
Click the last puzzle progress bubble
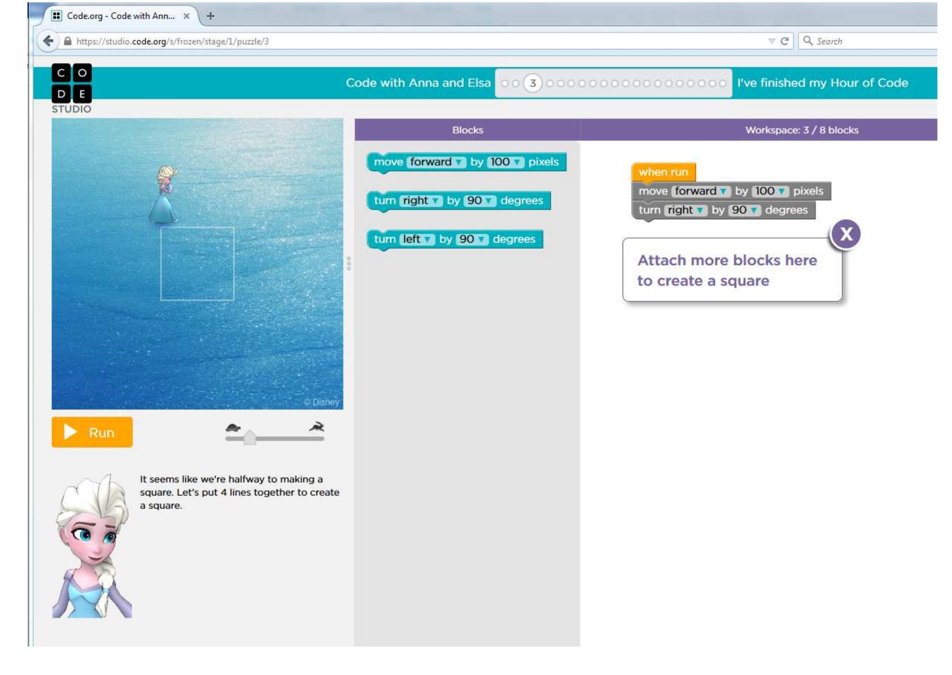coord(722,84)
